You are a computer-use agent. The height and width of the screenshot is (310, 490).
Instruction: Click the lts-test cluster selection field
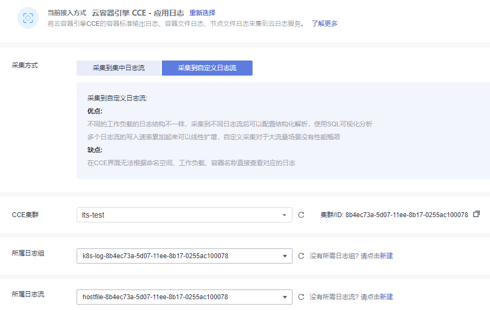pyautogui.click(x=185, y=215)
